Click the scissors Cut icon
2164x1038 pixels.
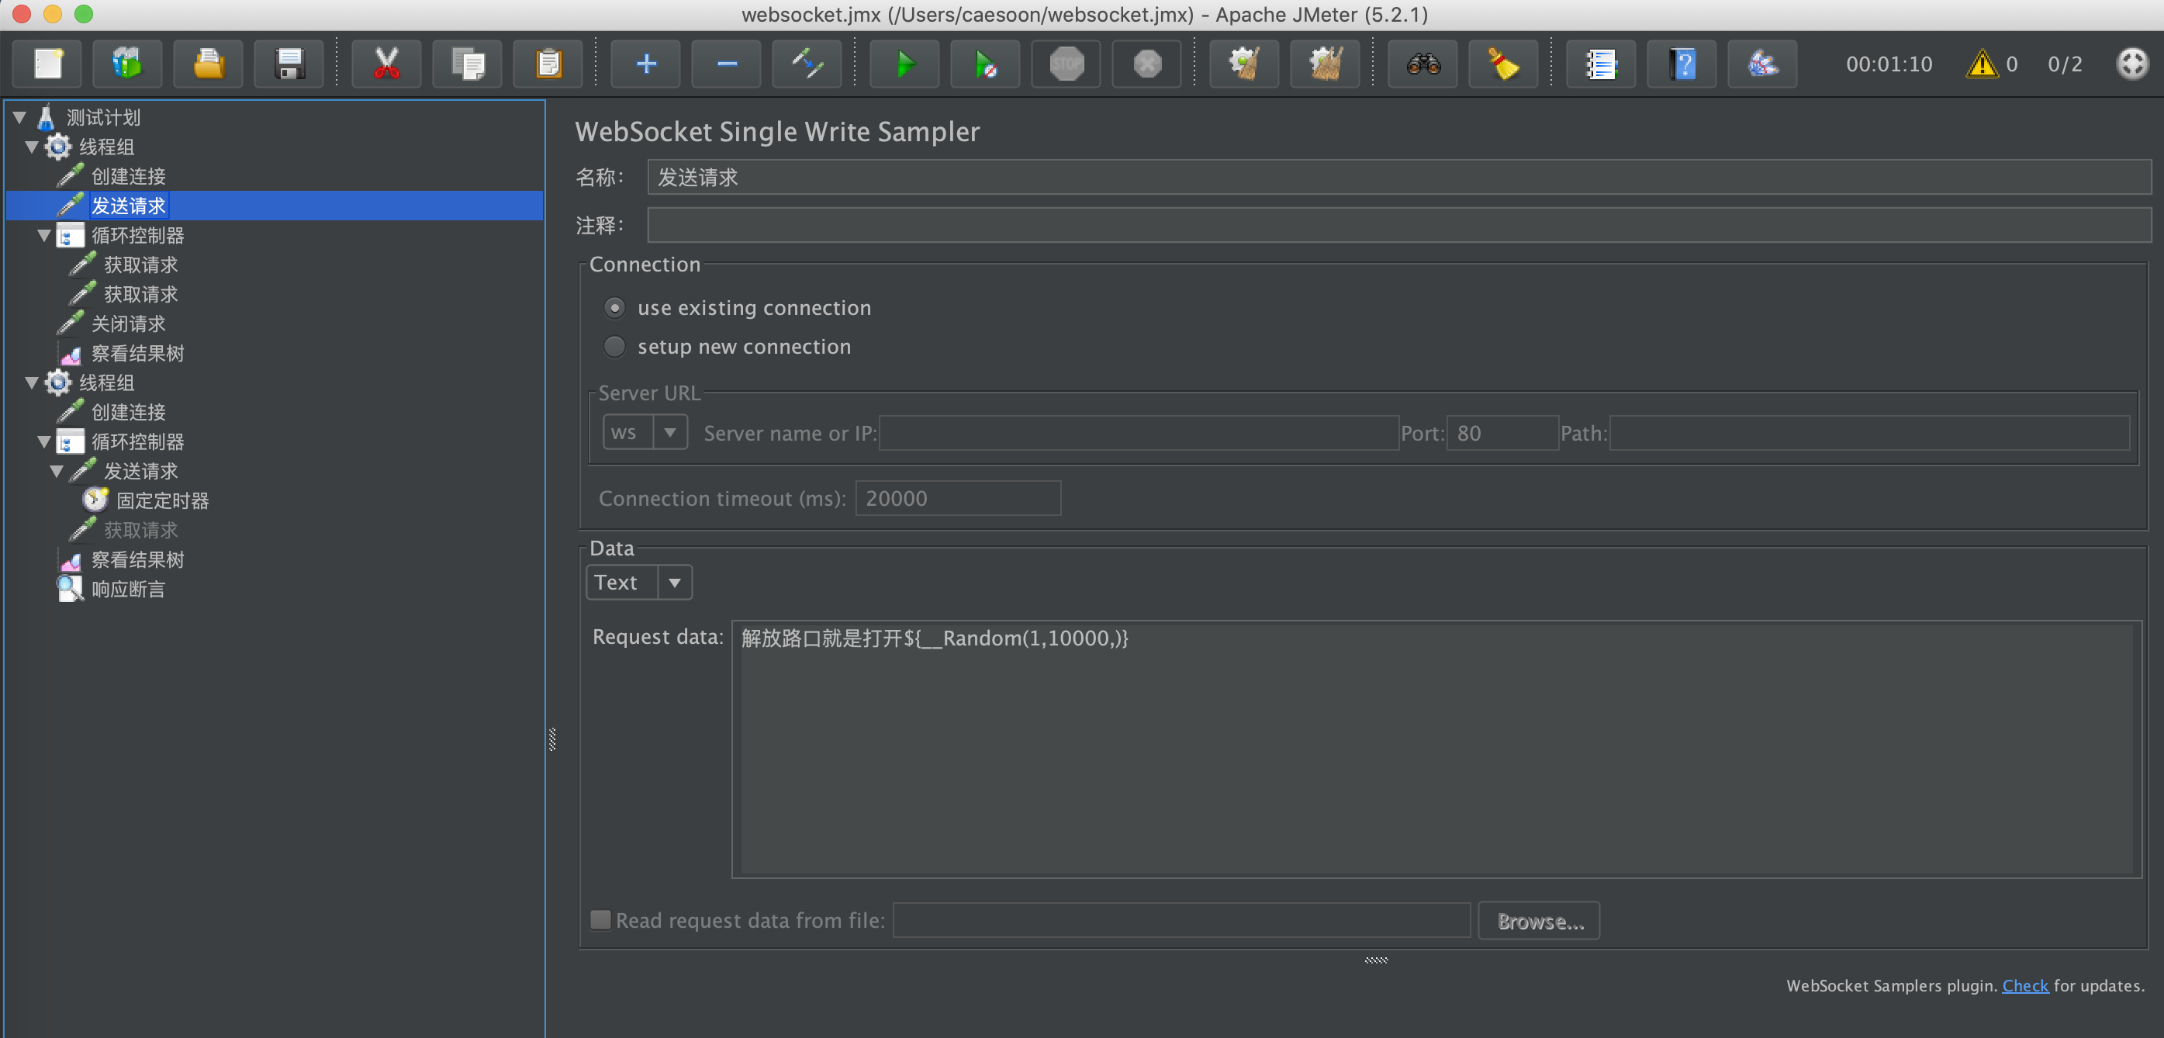pos(386,64)
